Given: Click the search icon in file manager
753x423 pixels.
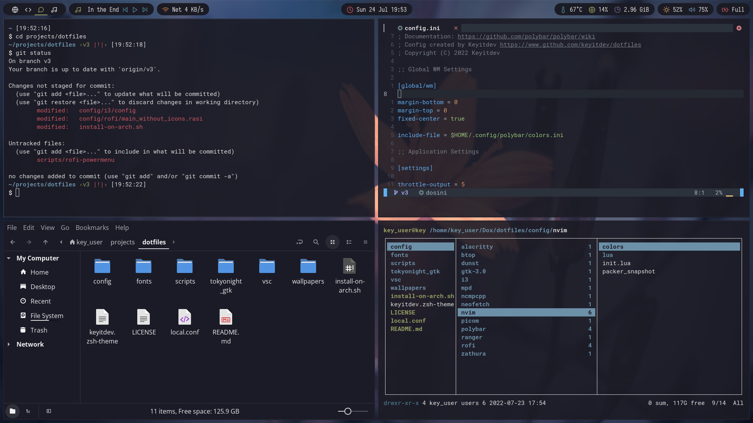Looking at the screenshot, I should click(316, 242).
